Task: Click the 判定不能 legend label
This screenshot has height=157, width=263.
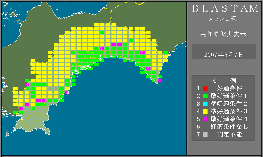Action: point(230,134)
